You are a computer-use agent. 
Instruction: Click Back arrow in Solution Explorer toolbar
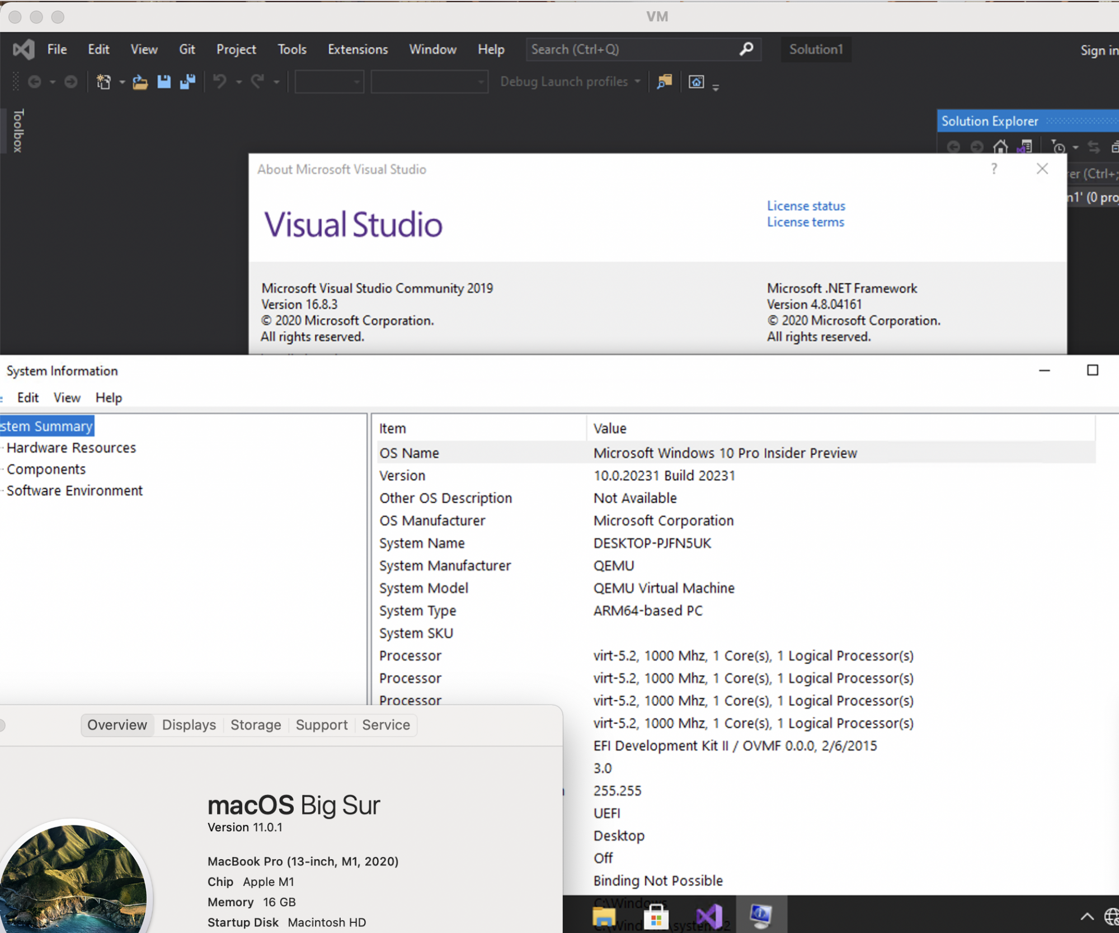(953, 147)
